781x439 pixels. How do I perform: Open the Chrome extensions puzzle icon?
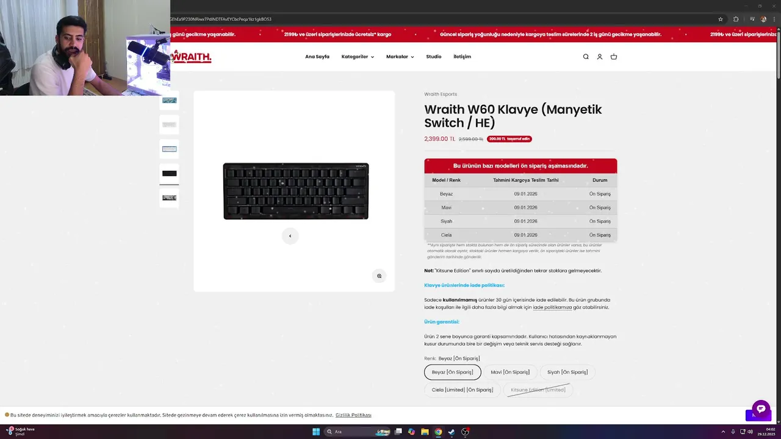[x=736, y=19]
